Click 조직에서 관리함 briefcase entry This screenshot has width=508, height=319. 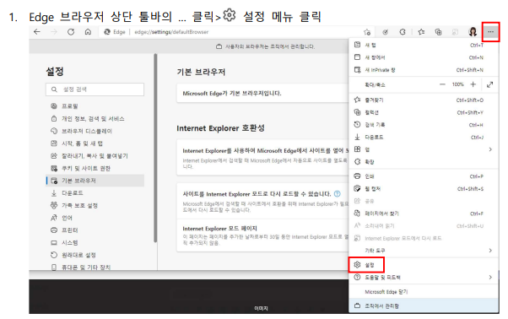click(424, 305)
